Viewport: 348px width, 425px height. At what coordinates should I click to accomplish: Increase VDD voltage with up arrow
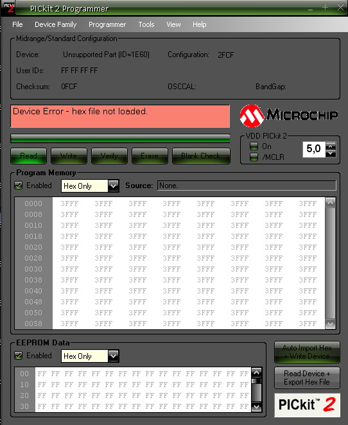pyautogui.click(x=331, y=146)
